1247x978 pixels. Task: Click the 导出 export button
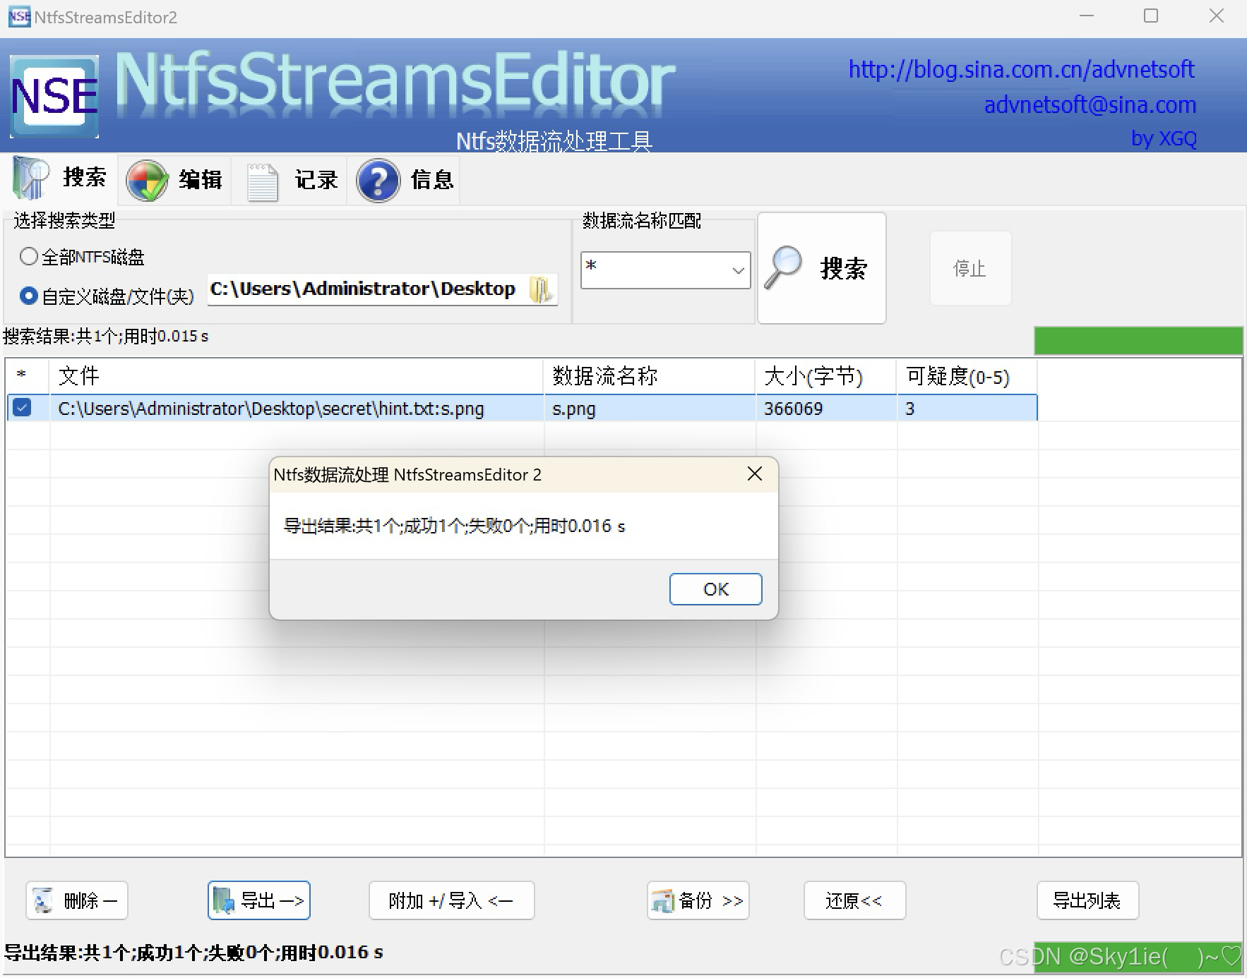point(259,900)
